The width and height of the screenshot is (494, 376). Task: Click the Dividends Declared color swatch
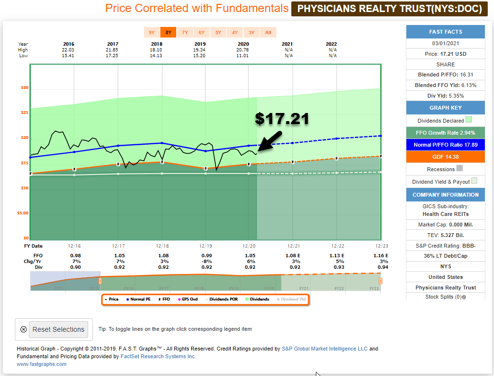469,120
